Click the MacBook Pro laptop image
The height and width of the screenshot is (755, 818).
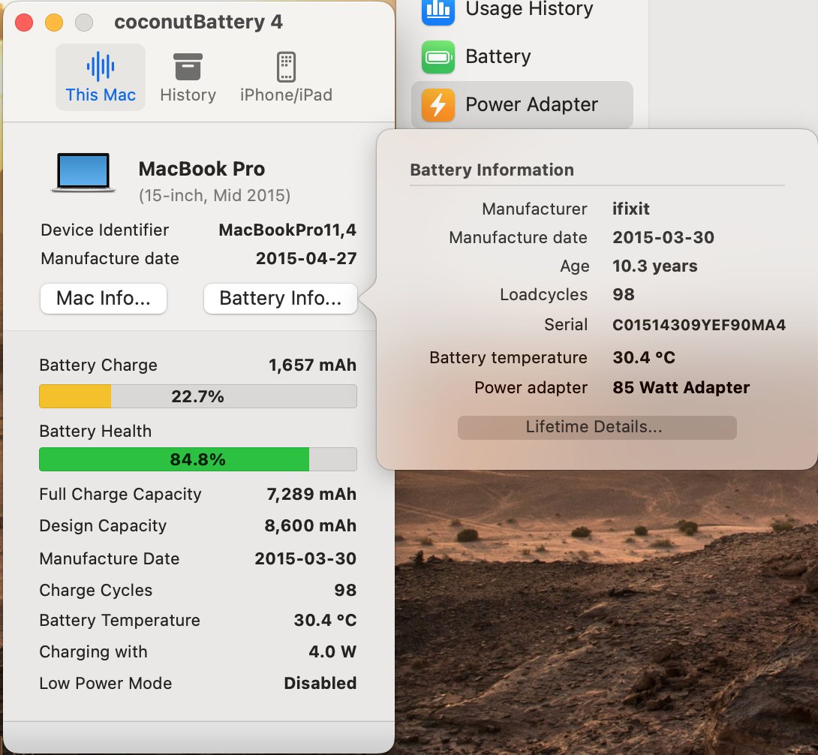coord(83,173)
